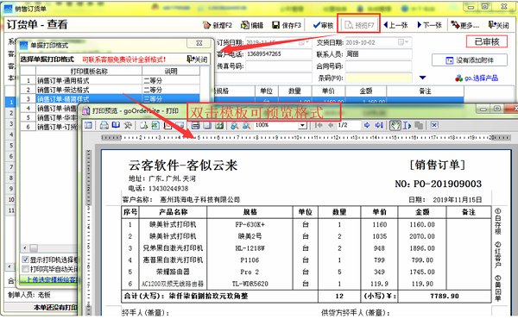Select the text selection cursor tool
Image resolution: width=518 pixels, height=319 pixels.
tap(407, 125)
